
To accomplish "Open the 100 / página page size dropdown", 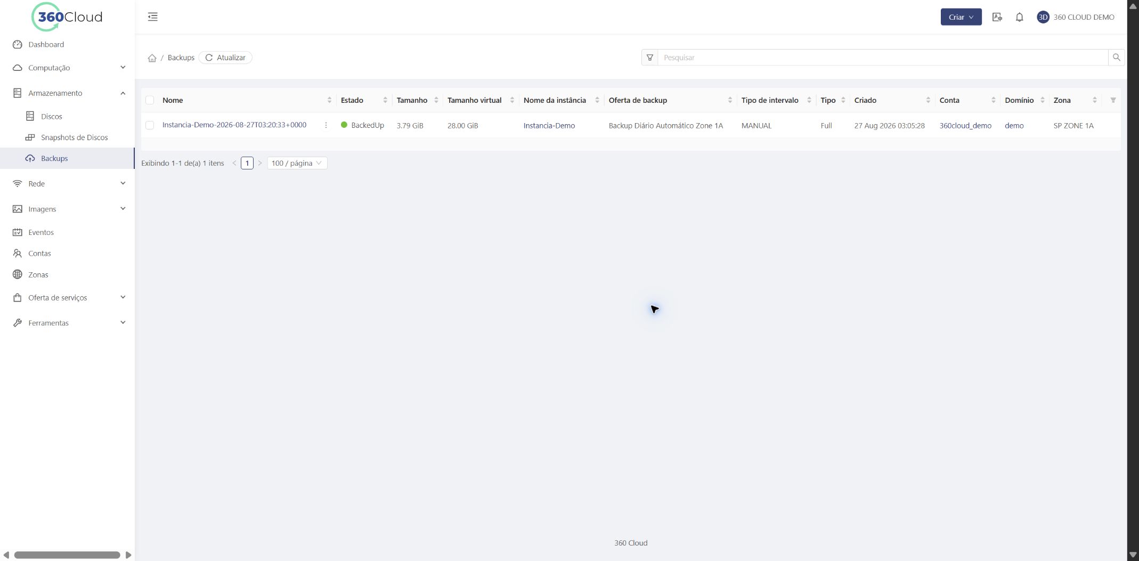I will pyautogui.click(x=297, y=163).
